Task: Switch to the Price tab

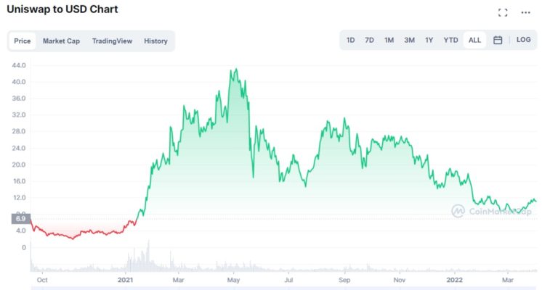Action: click(23, 41)
